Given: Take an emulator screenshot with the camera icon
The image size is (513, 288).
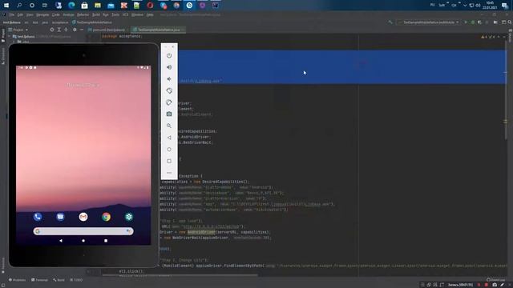Looking at the screenshot, I should 169,114.
